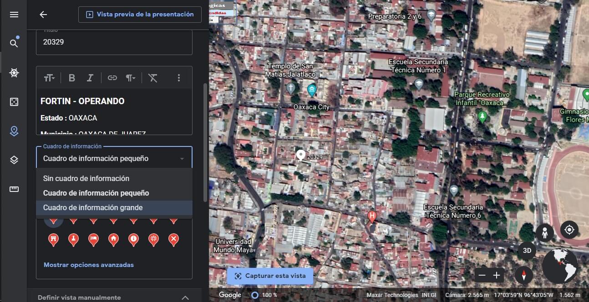Click the 'FORTIN - OPERANDO' description text
589x302 pixels.
click(x=82, y=101)
